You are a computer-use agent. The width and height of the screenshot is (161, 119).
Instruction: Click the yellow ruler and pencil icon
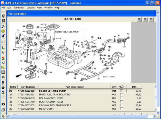click(x=3, y=68)
